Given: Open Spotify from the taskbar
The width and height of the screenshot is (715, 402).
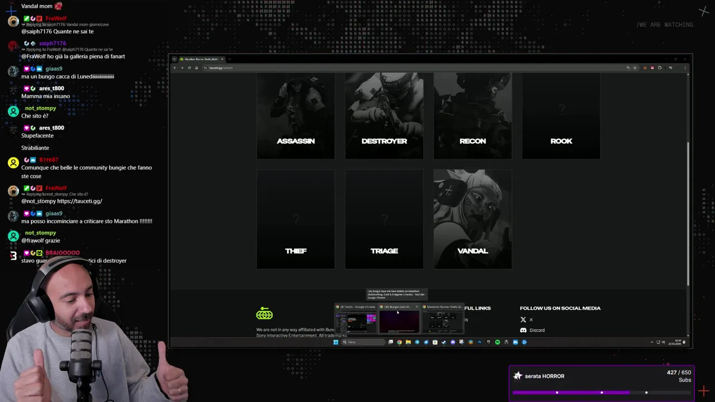Looking at the screenshot, I should tap(498, 342).
